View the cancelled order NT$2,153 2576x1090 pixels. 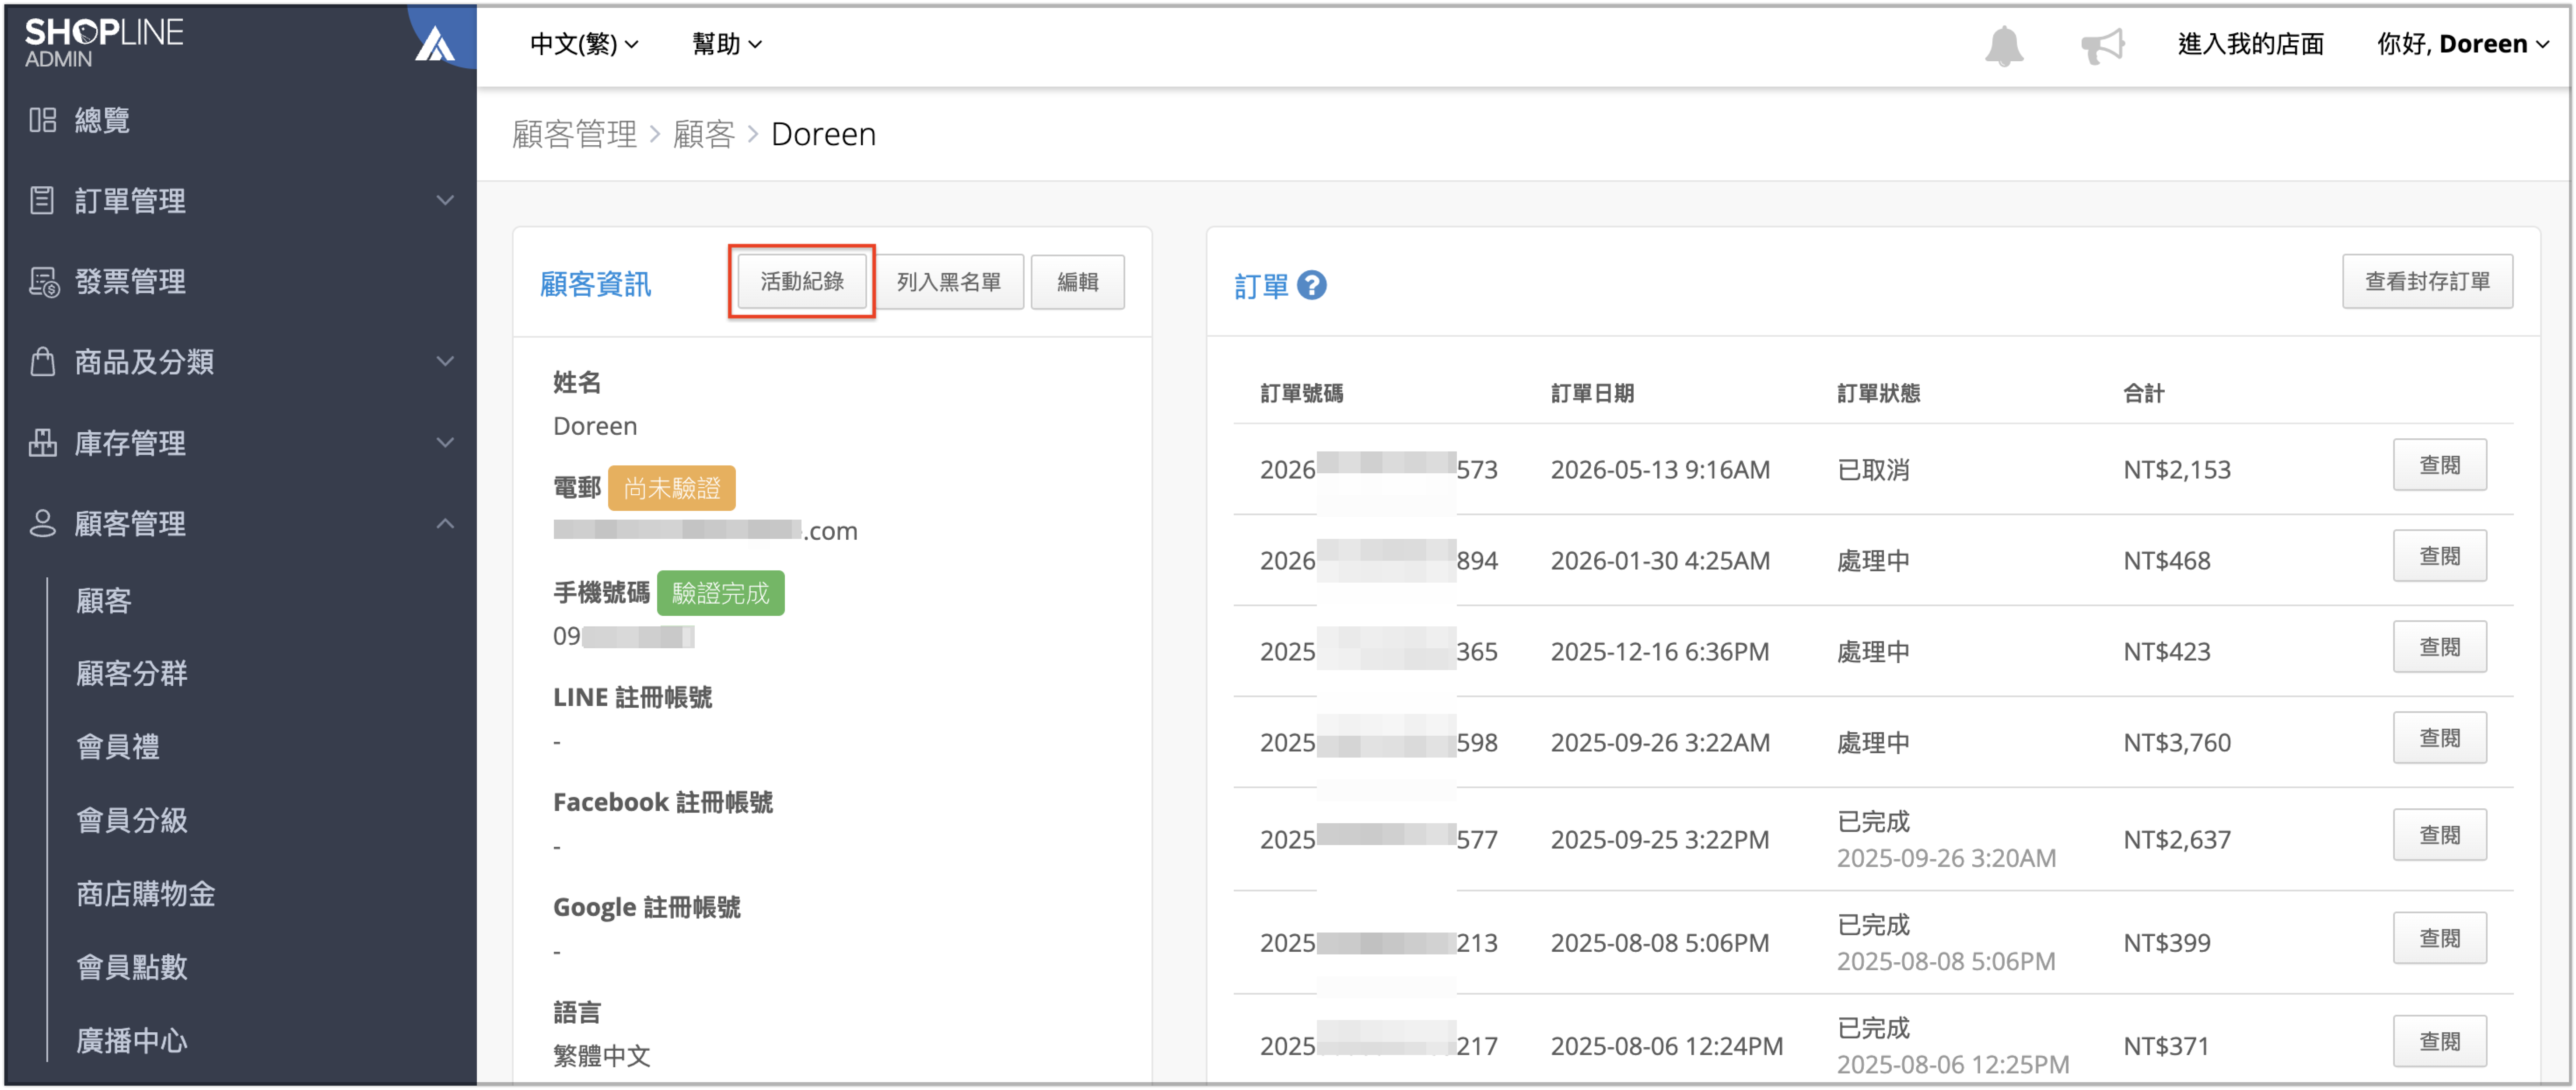point(2439,465)
